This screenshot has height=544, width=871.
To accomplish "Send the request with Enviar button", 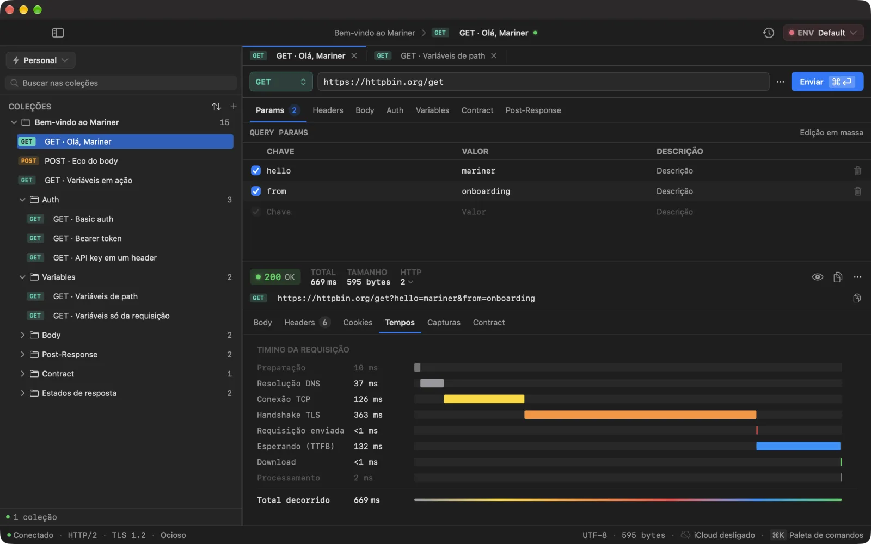I will (x=827, y=82).
